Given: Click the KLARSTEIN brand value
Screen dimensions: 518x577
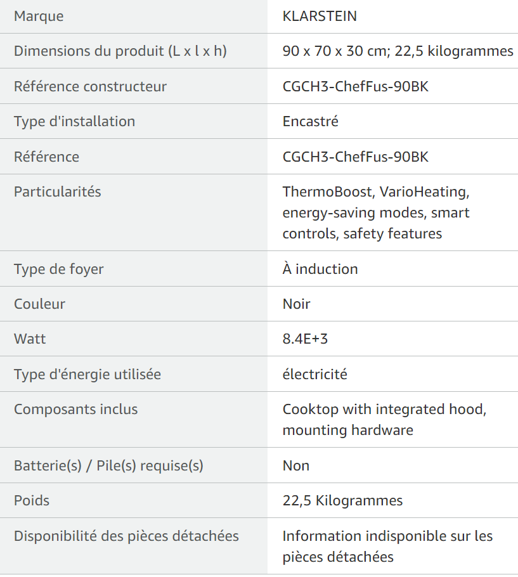Looking at the screenshot, I should pos(320,16).
